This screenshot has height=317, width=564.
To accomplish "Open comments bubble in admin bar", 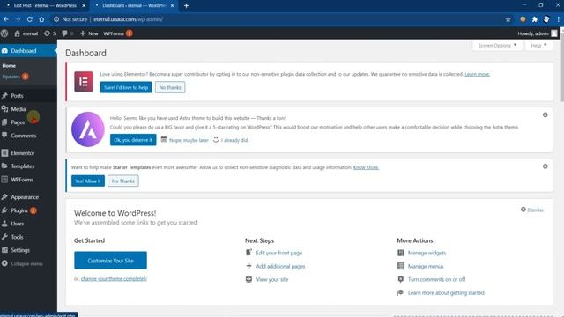I will [67, 33].
